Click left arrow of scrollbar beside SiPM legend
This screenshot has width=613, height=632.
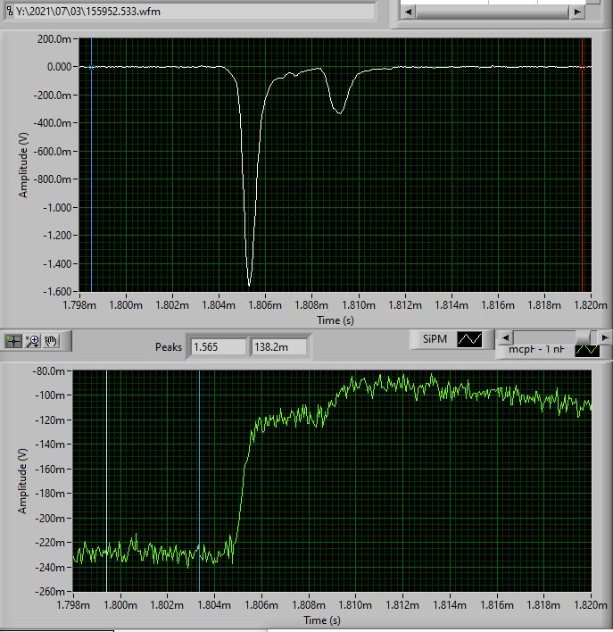[x=505, y=337]
